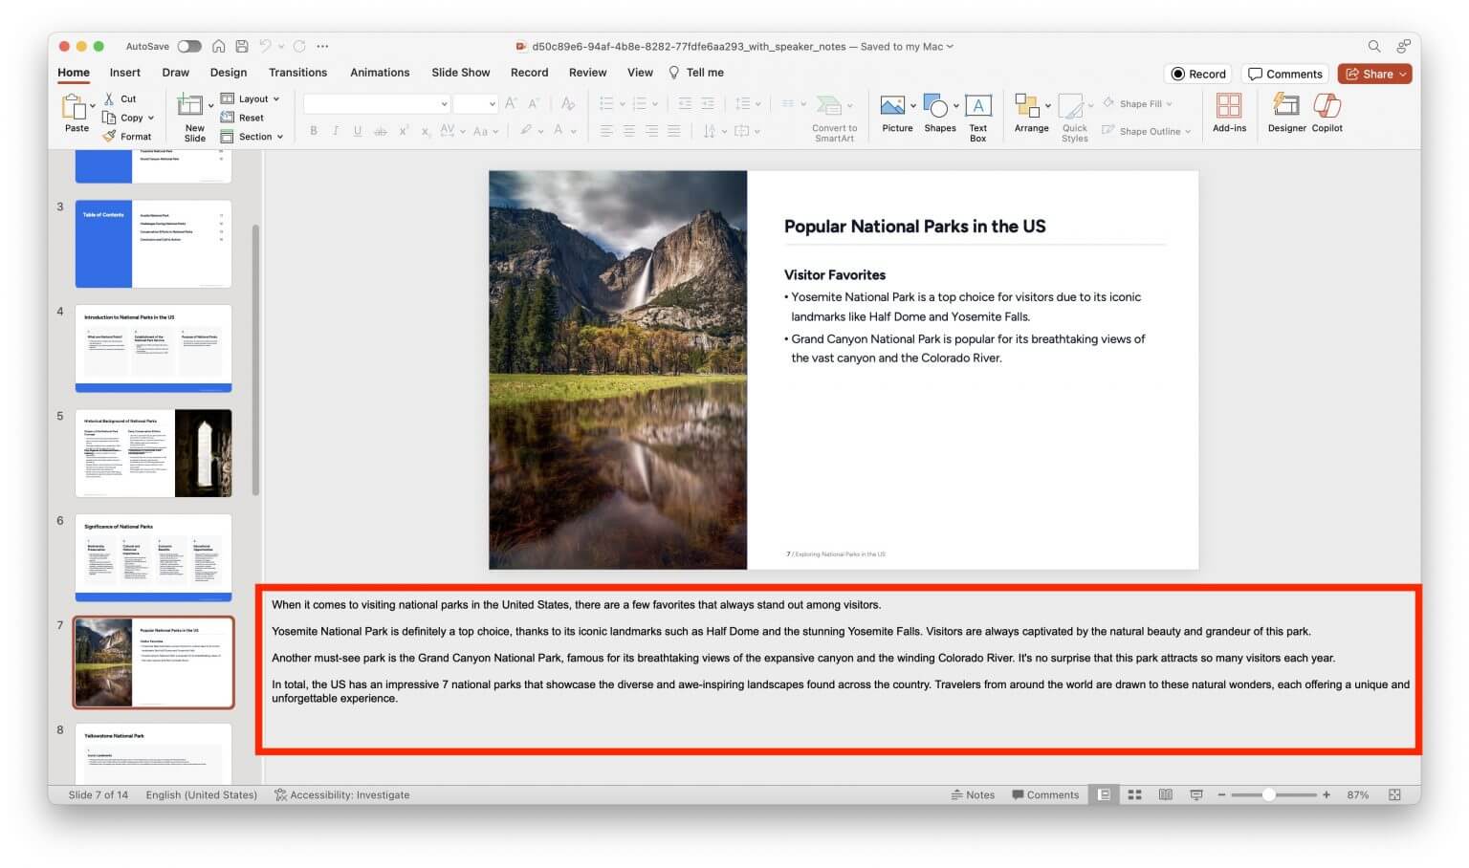Toggle AutoSave on
The image size is (1469, 868).
coord(188,45)
